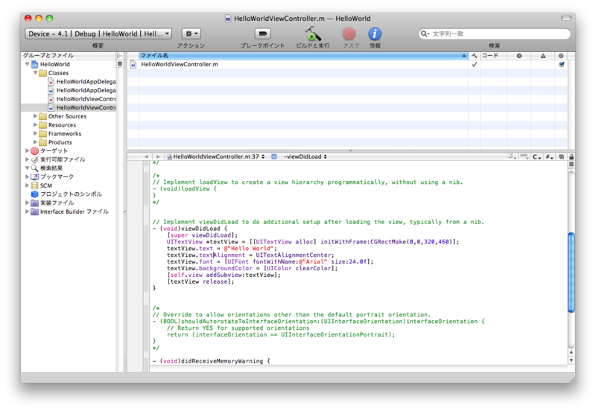Select the Classes folder row
This screenshot has height=411, width=596.
[x=69, y=73]
